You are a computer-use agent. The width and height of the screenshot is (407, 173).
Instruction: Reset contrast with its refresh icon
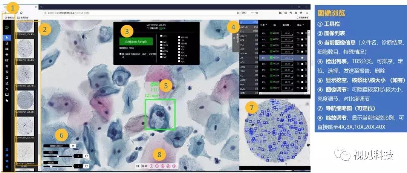coord(86,166)
